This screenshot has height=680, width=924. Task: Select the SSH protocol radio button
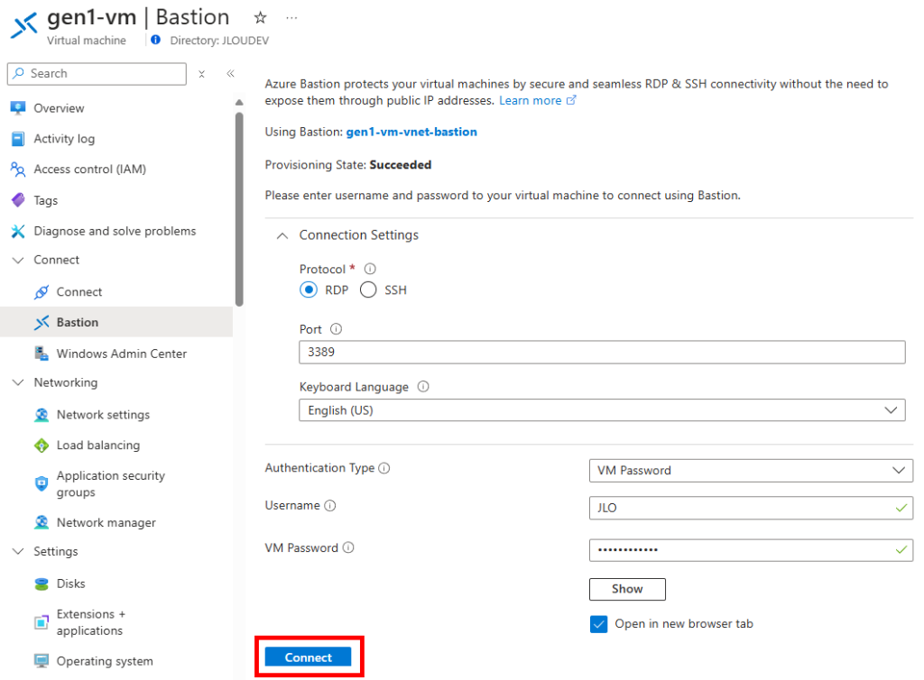click(368, 290)
